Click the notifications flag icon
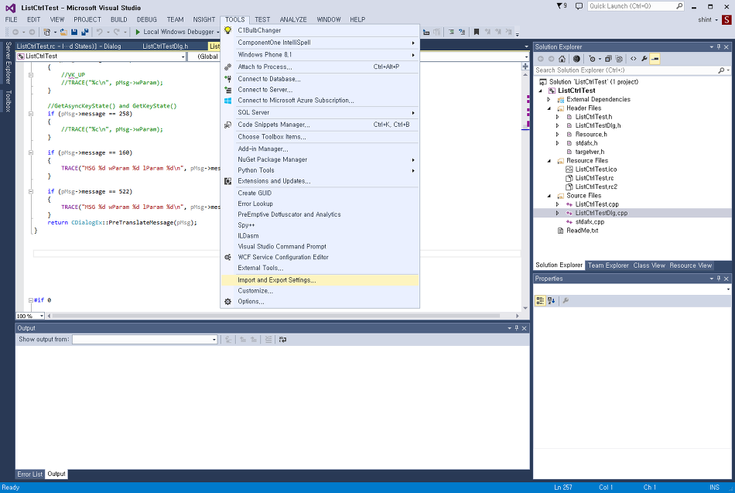This screenshot has width=735, height=493. 559,6
